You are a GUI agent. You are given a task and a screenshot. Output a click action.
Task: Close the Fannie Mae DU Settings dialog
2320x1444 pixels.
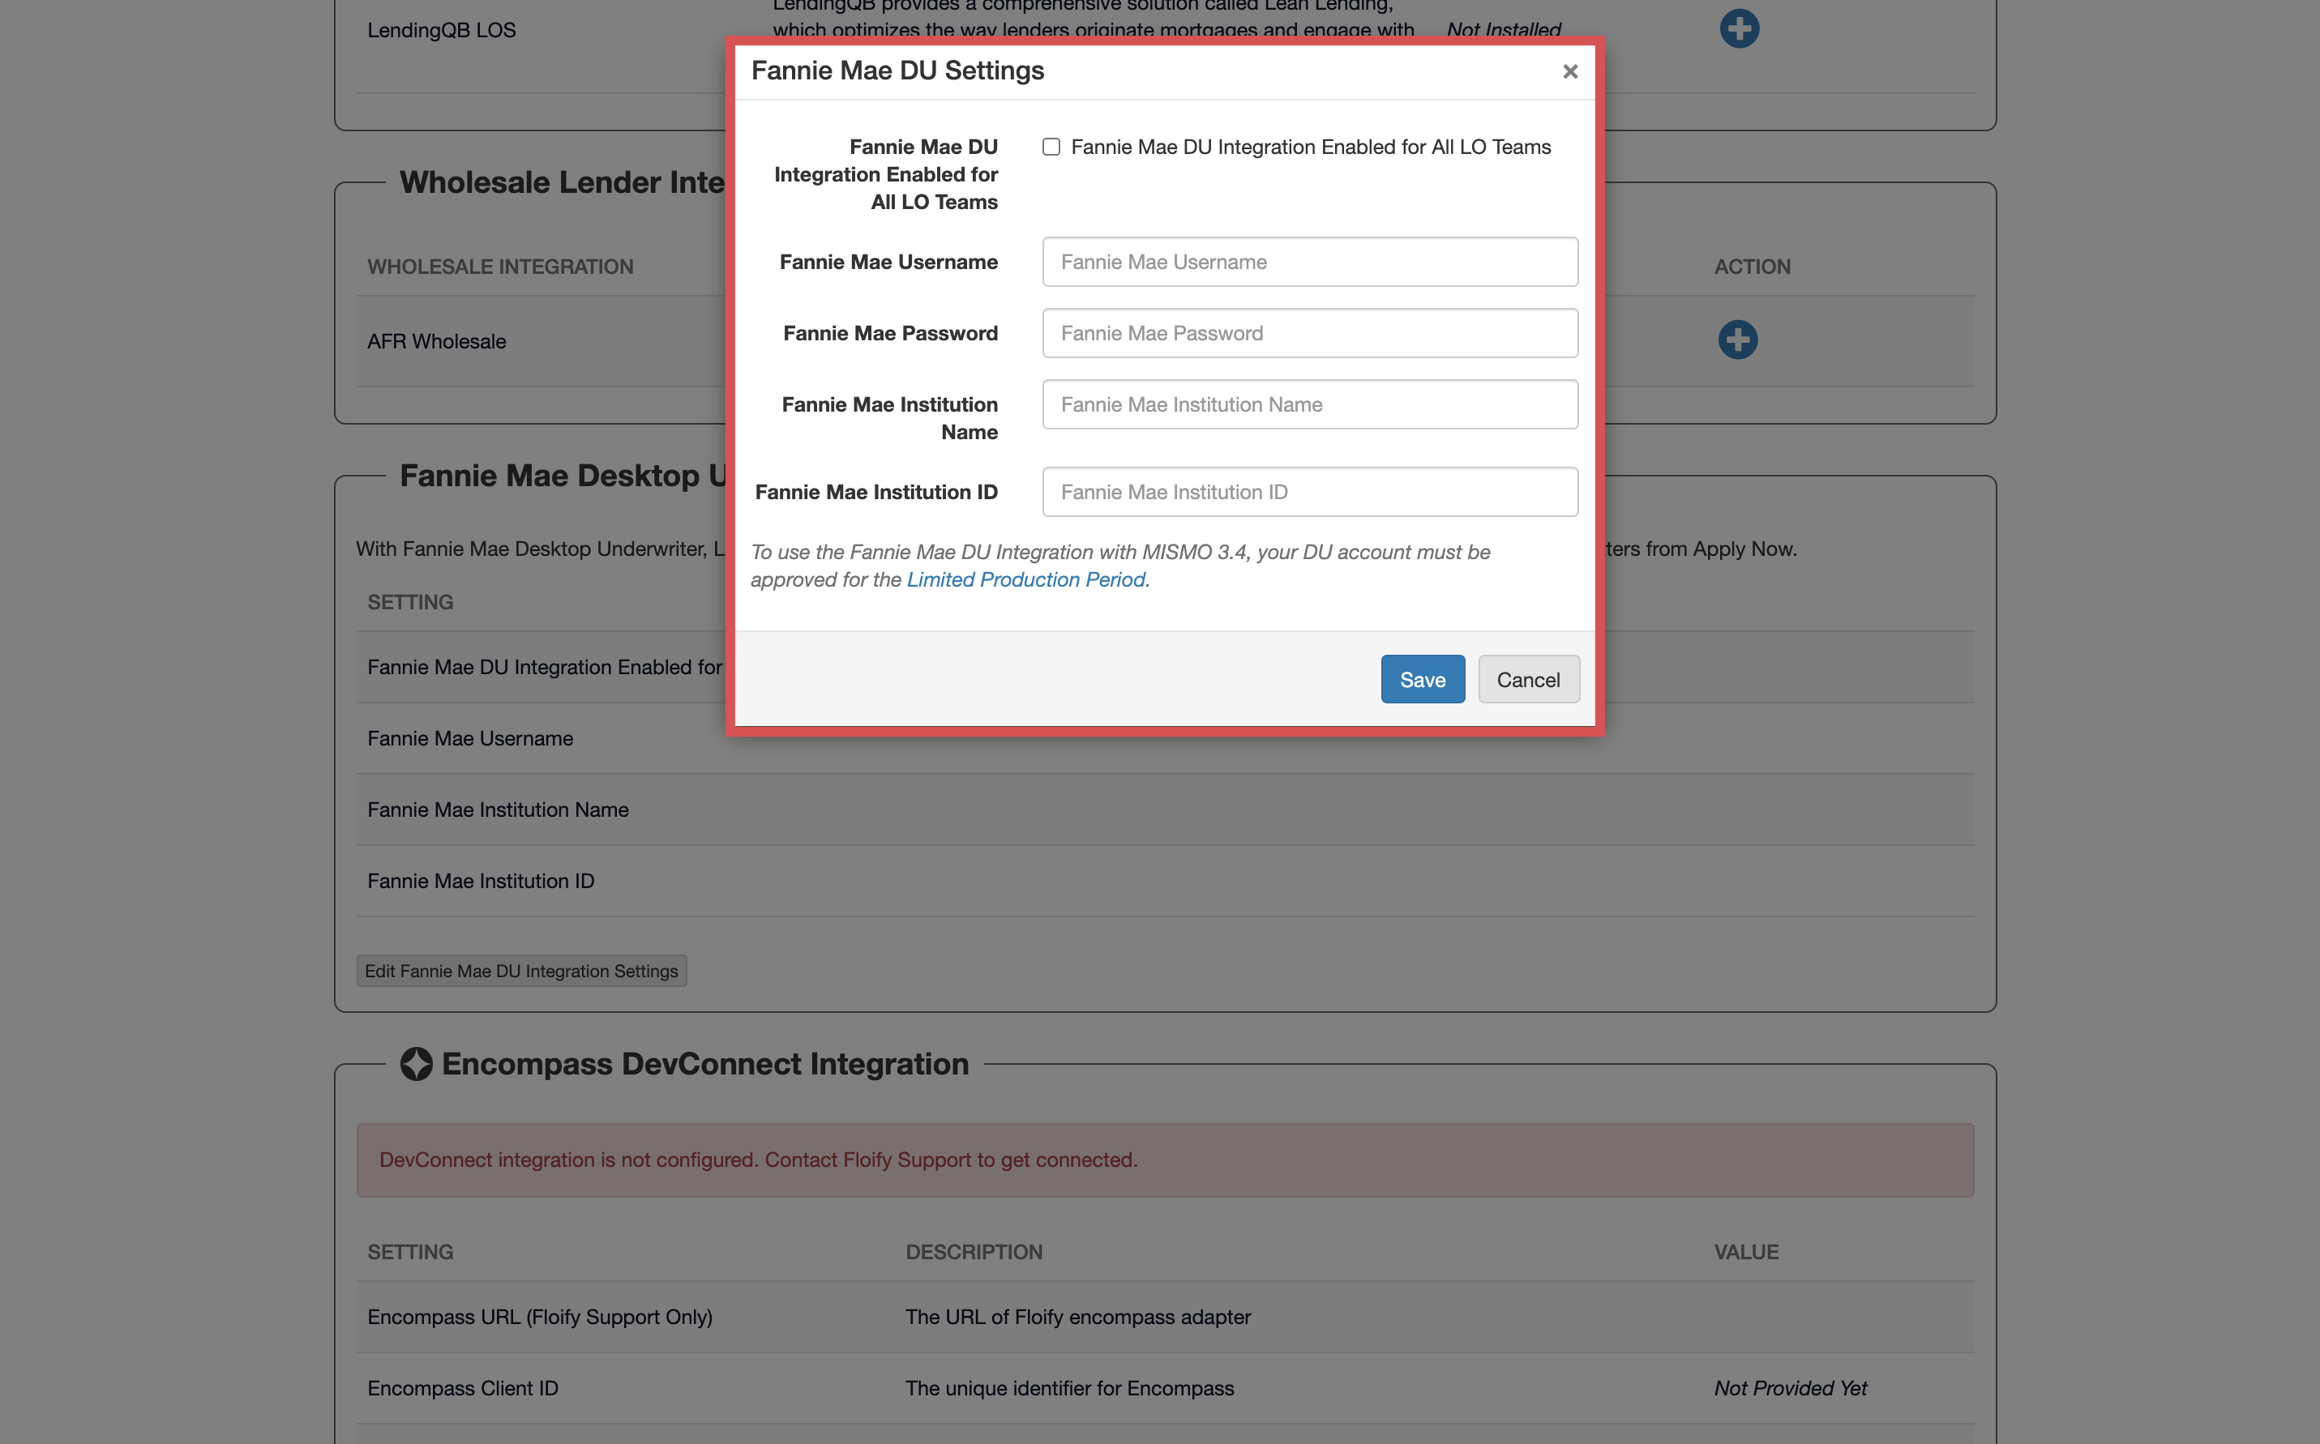coord(1569,71)
